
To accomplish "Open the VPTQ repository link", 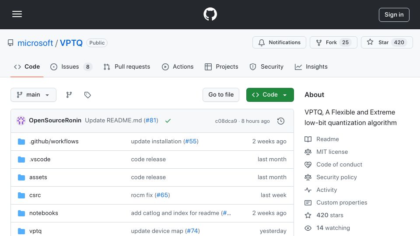I will (71, 43).
